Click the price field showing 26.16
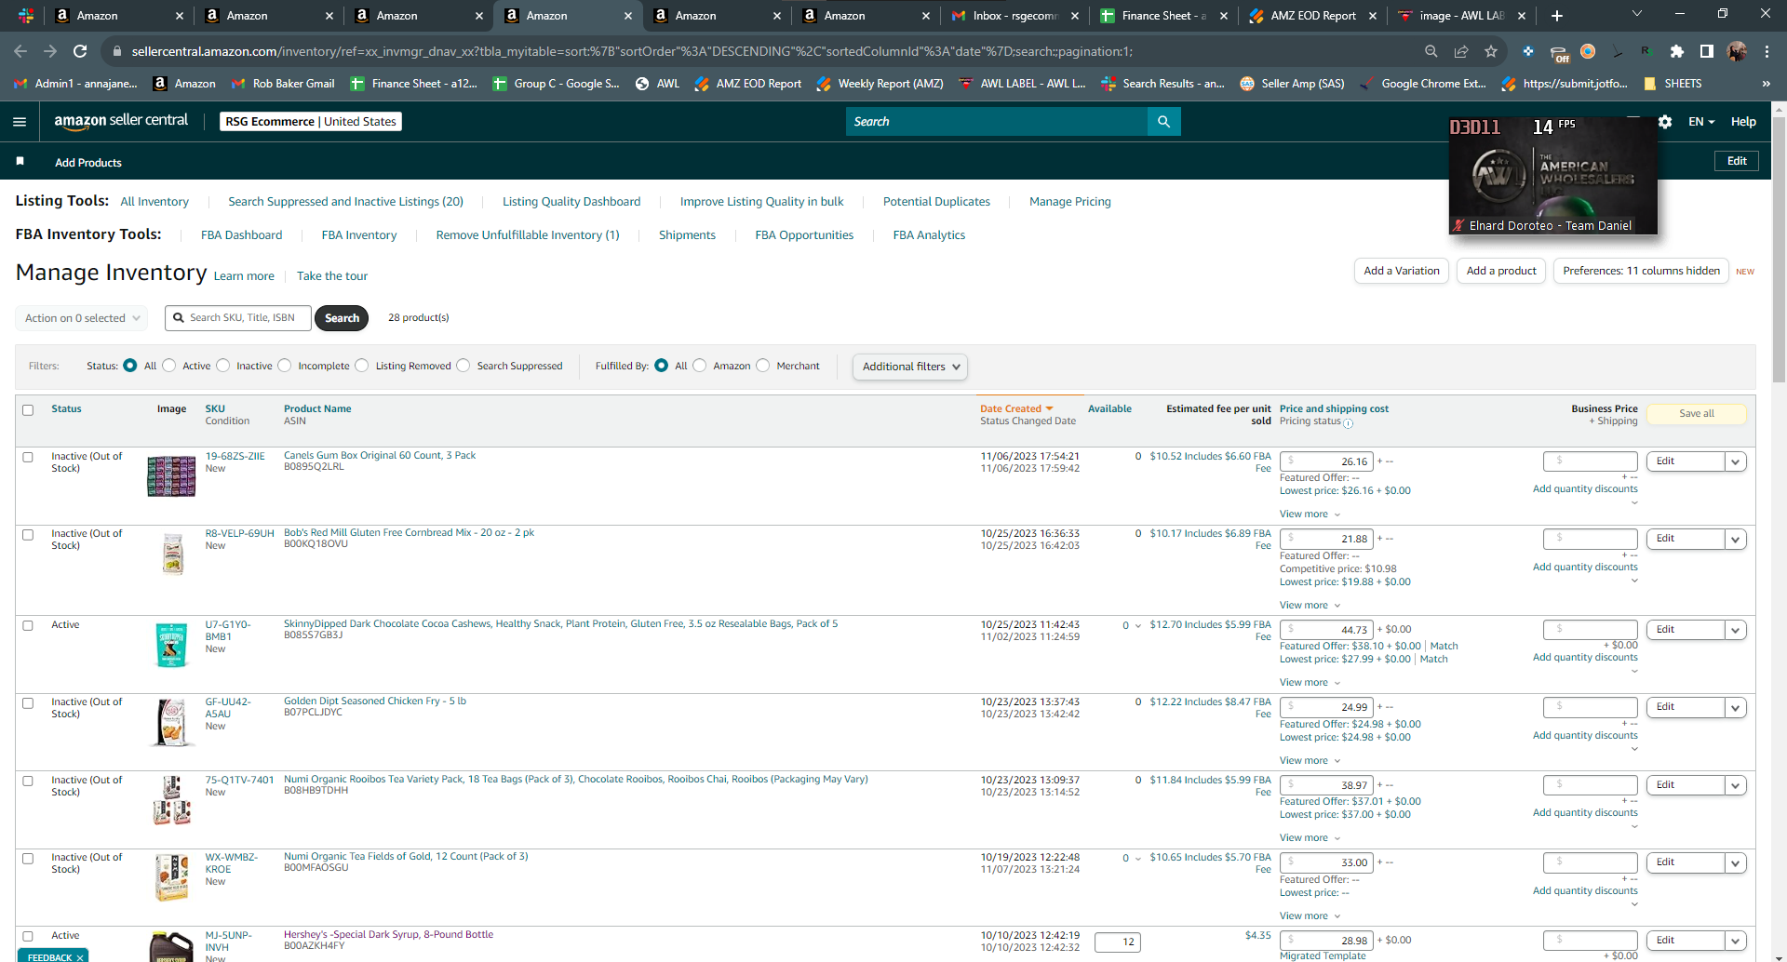1787x962 pixels. tap(1326, 461)
